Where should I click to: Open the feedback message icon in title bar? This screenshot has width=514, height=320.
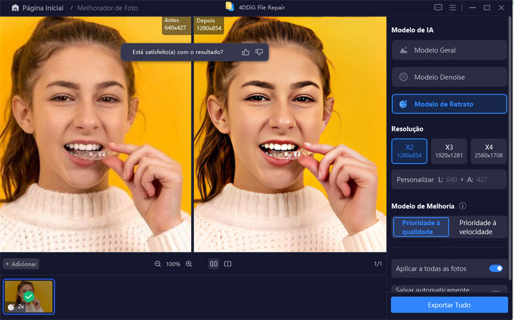438,8
